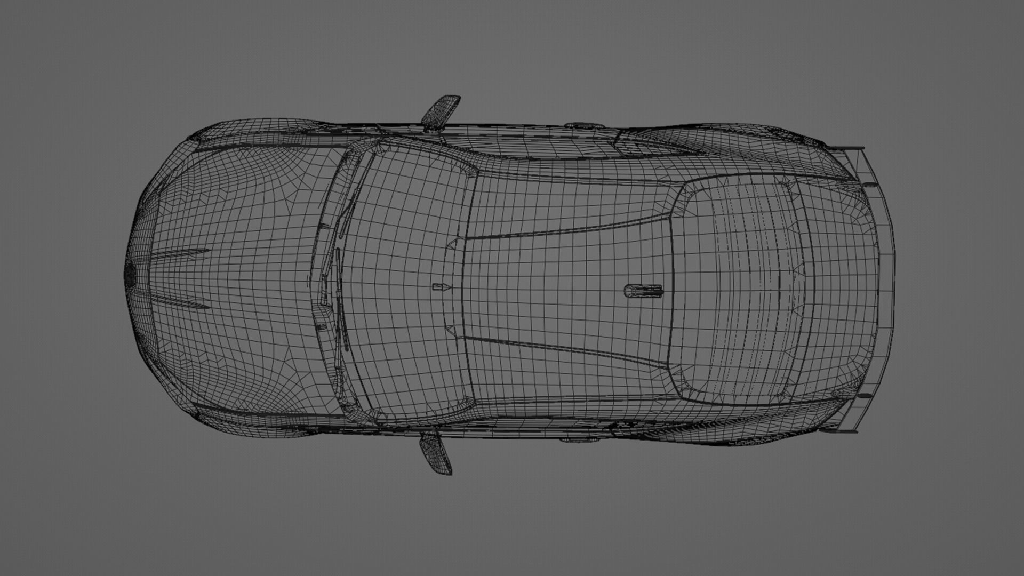Screen dimensions: 1024x576
Task: Click the top door handle on the side
Action: coord(585,125)
